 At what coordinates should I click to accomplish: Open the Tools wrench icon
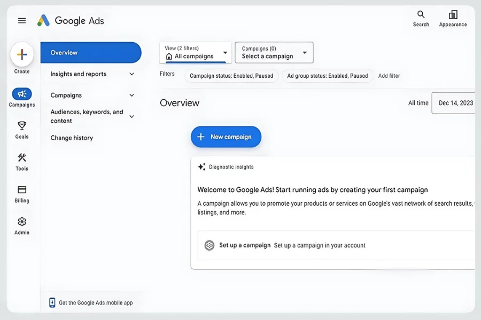pos(22,158)
